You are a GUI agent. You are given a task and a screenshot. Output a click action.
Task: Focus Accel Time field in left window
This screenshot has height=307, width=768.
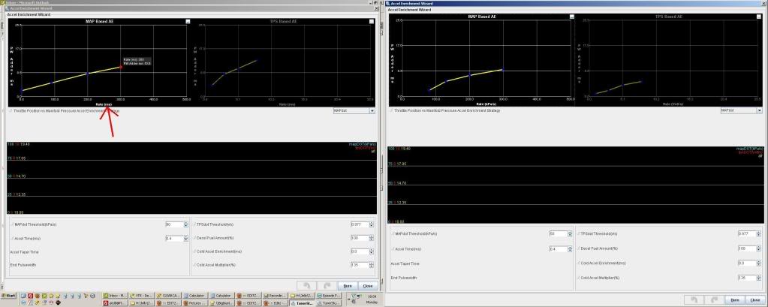coord(174,239)
